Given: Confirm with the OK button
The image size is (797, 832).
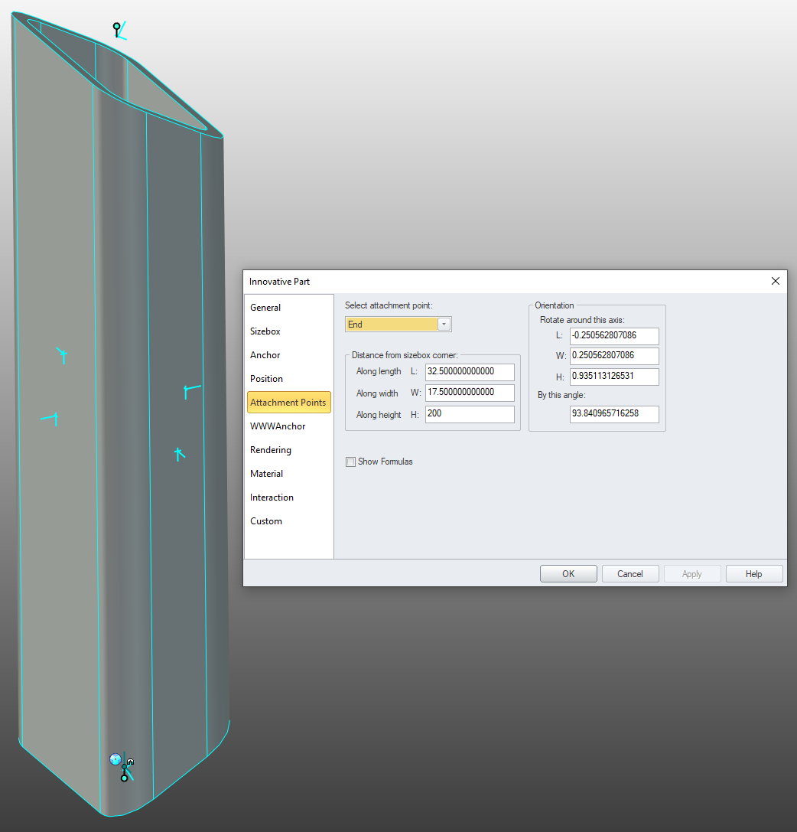Looking at the screenshot, I should tap(568, 573).
